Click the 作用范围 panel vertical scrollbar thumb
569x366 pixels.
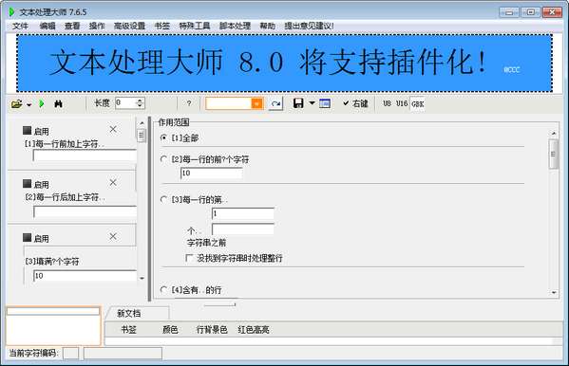(x=554, y=154)
